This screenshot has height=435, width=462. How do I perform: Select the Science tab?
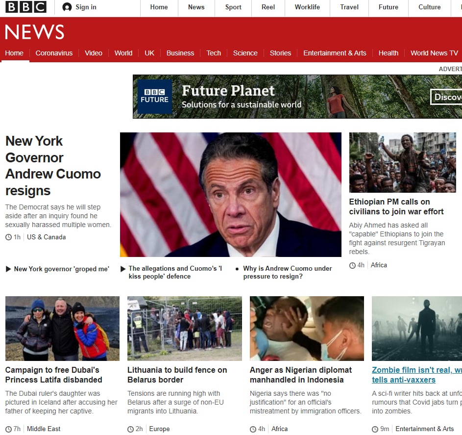245,53
